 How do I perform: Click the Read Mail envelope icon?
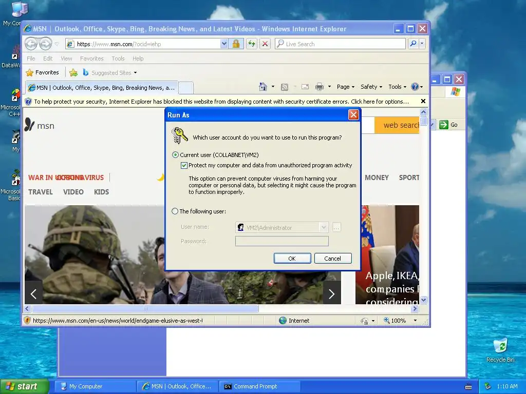point(305,87)
